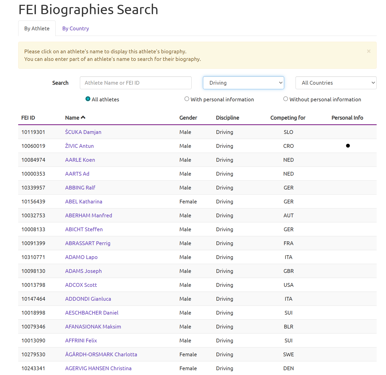Sort table by FEI ID column
Viewport: 386px width, 375px height.
tap(28, 118)
